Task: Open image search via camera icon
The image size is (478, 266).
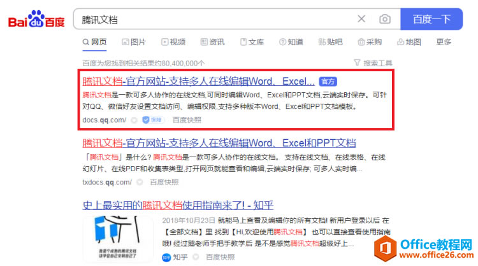Action: (x=385, y=19)
